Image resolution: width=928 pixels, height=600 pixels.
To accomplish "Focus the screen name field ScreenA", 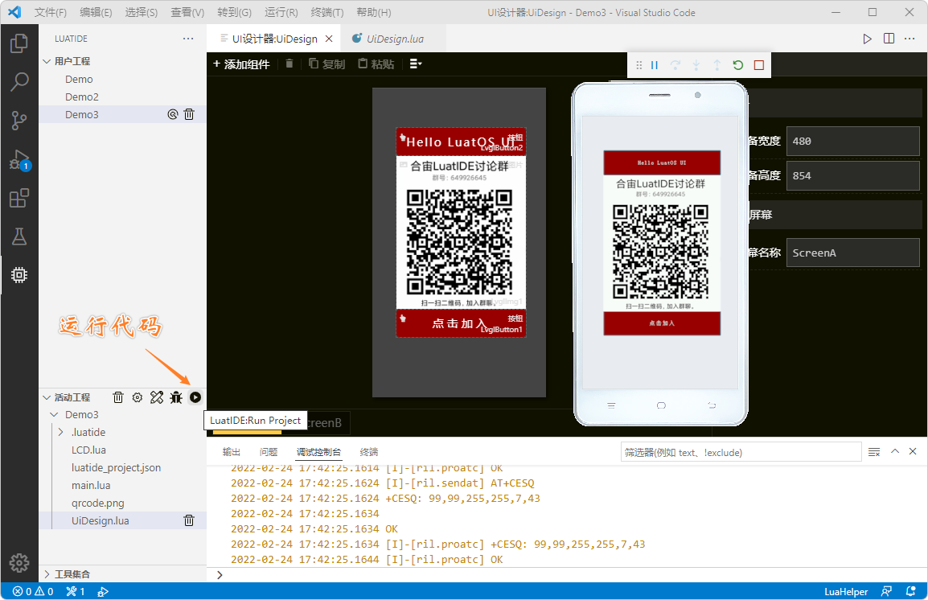I will click(852, 253).
